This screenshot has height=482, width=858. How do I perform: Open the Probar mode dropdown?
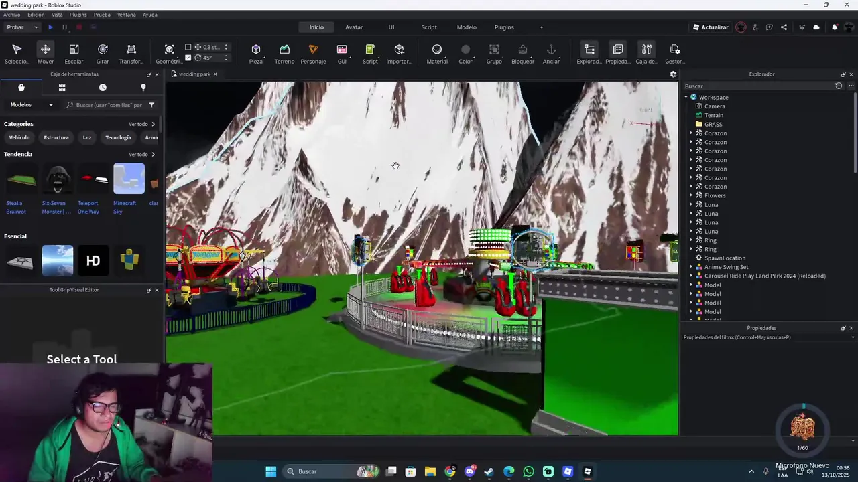(x=22, y=27)
